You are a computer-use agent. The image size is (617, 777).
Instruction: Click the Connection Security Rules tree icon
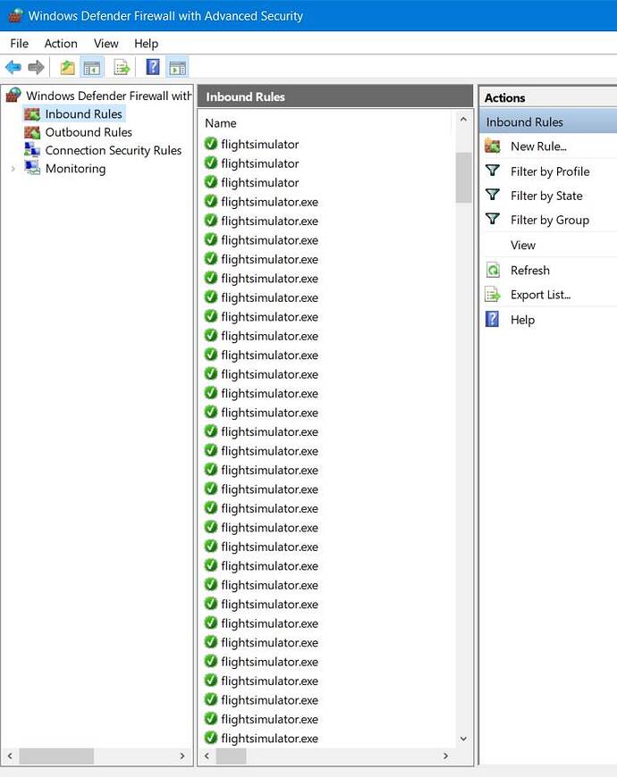(x=32, y=150)
